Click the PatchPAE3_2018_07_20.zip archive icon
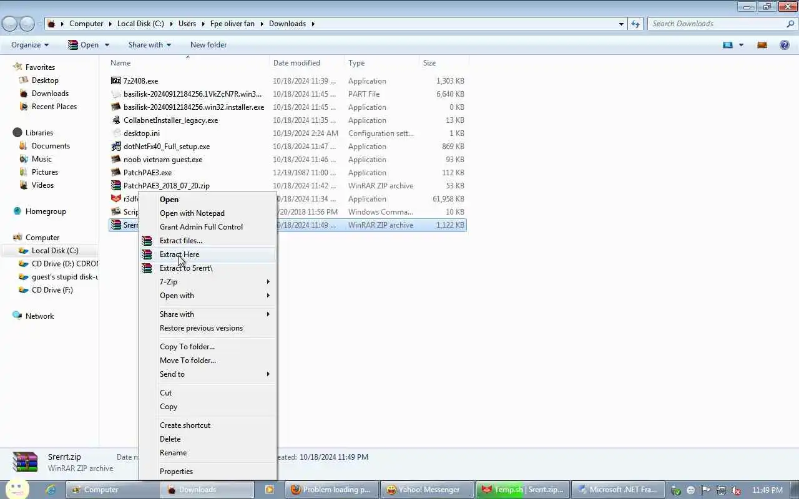The width and height of the screenshot is (799, 499). [x=116, y=186]
